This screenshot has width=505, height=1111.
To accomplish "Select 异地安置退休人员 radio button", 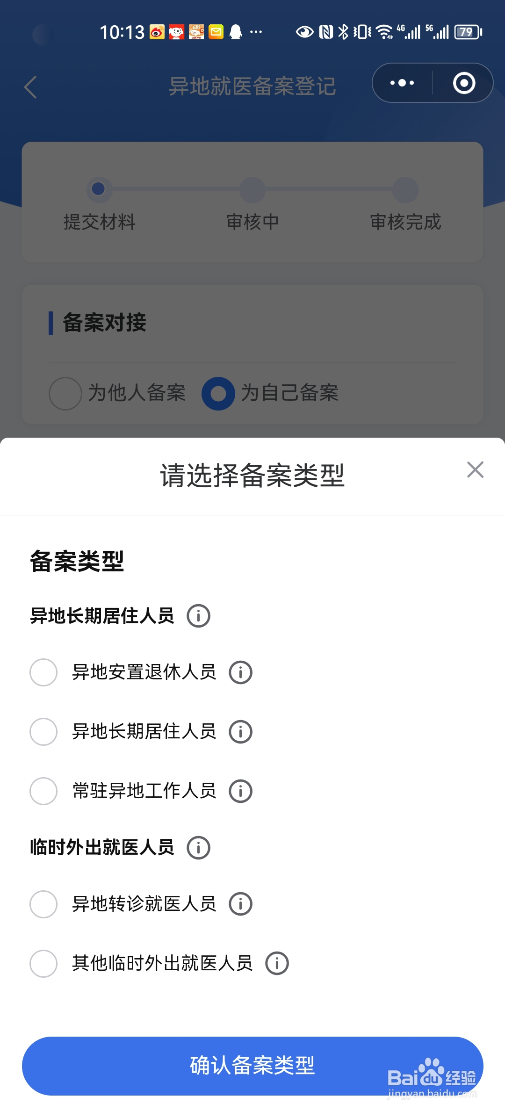I will [43, 672].
